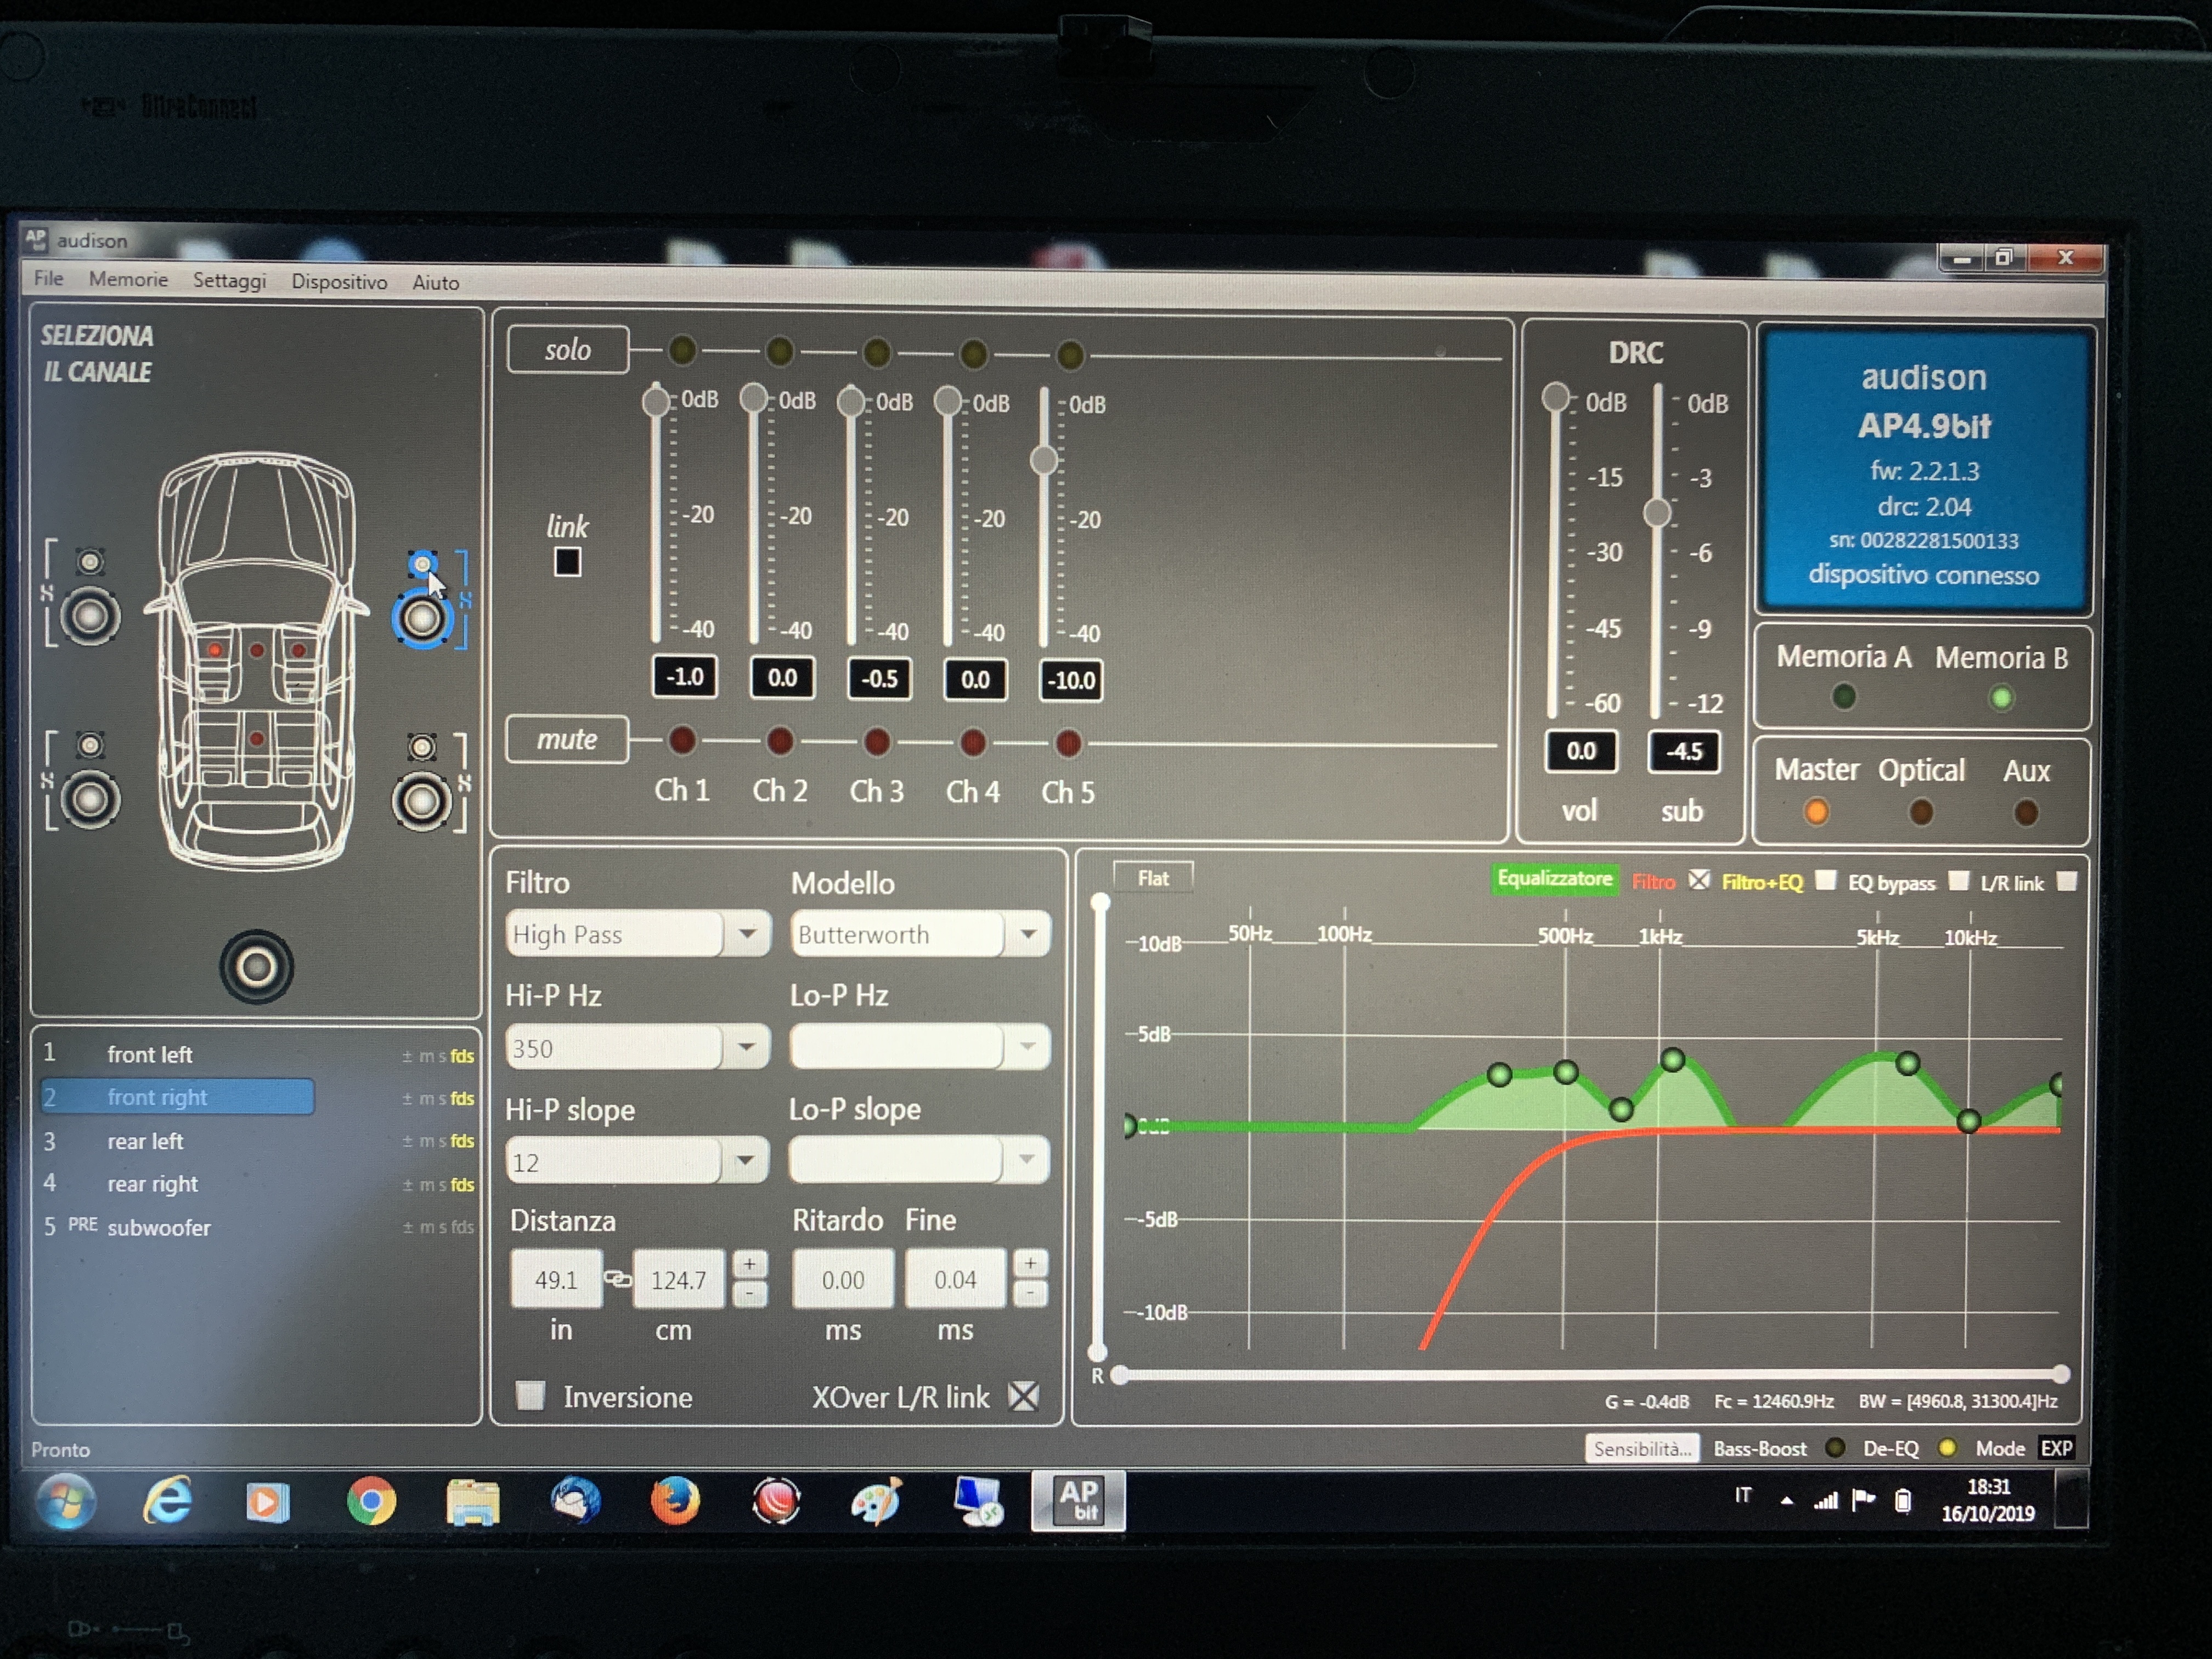Image resolution: width=2212 pixels, height=1659 pixels.
Task: Toggle the Bass-Boost indicator
Action: [x=1835, y=1447]
